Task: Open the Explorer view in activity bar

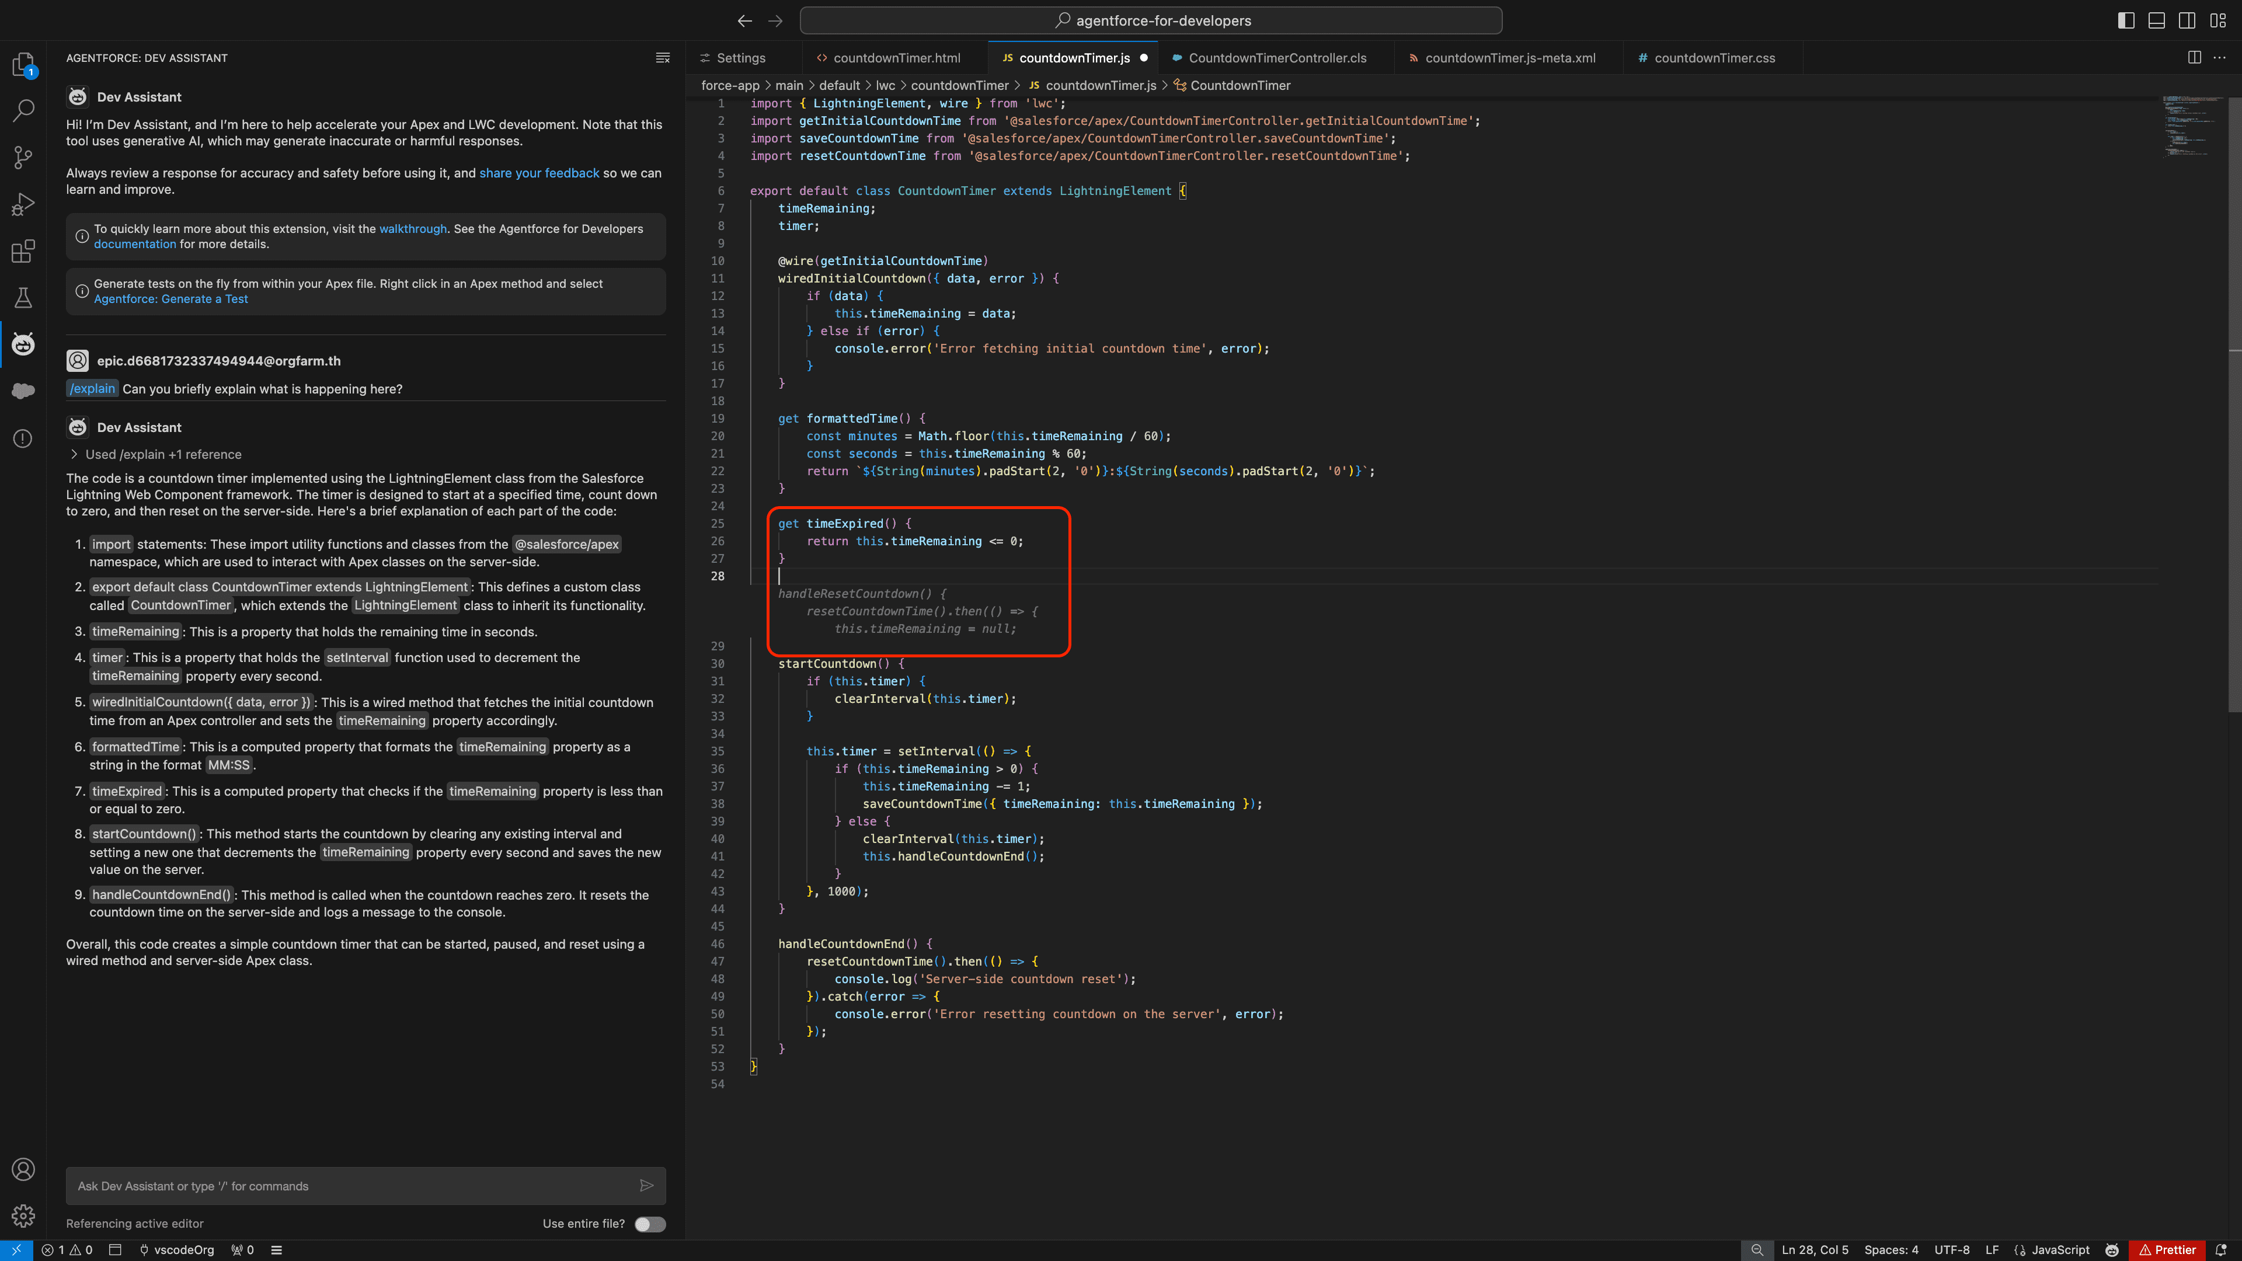Action: click(23, 64)
